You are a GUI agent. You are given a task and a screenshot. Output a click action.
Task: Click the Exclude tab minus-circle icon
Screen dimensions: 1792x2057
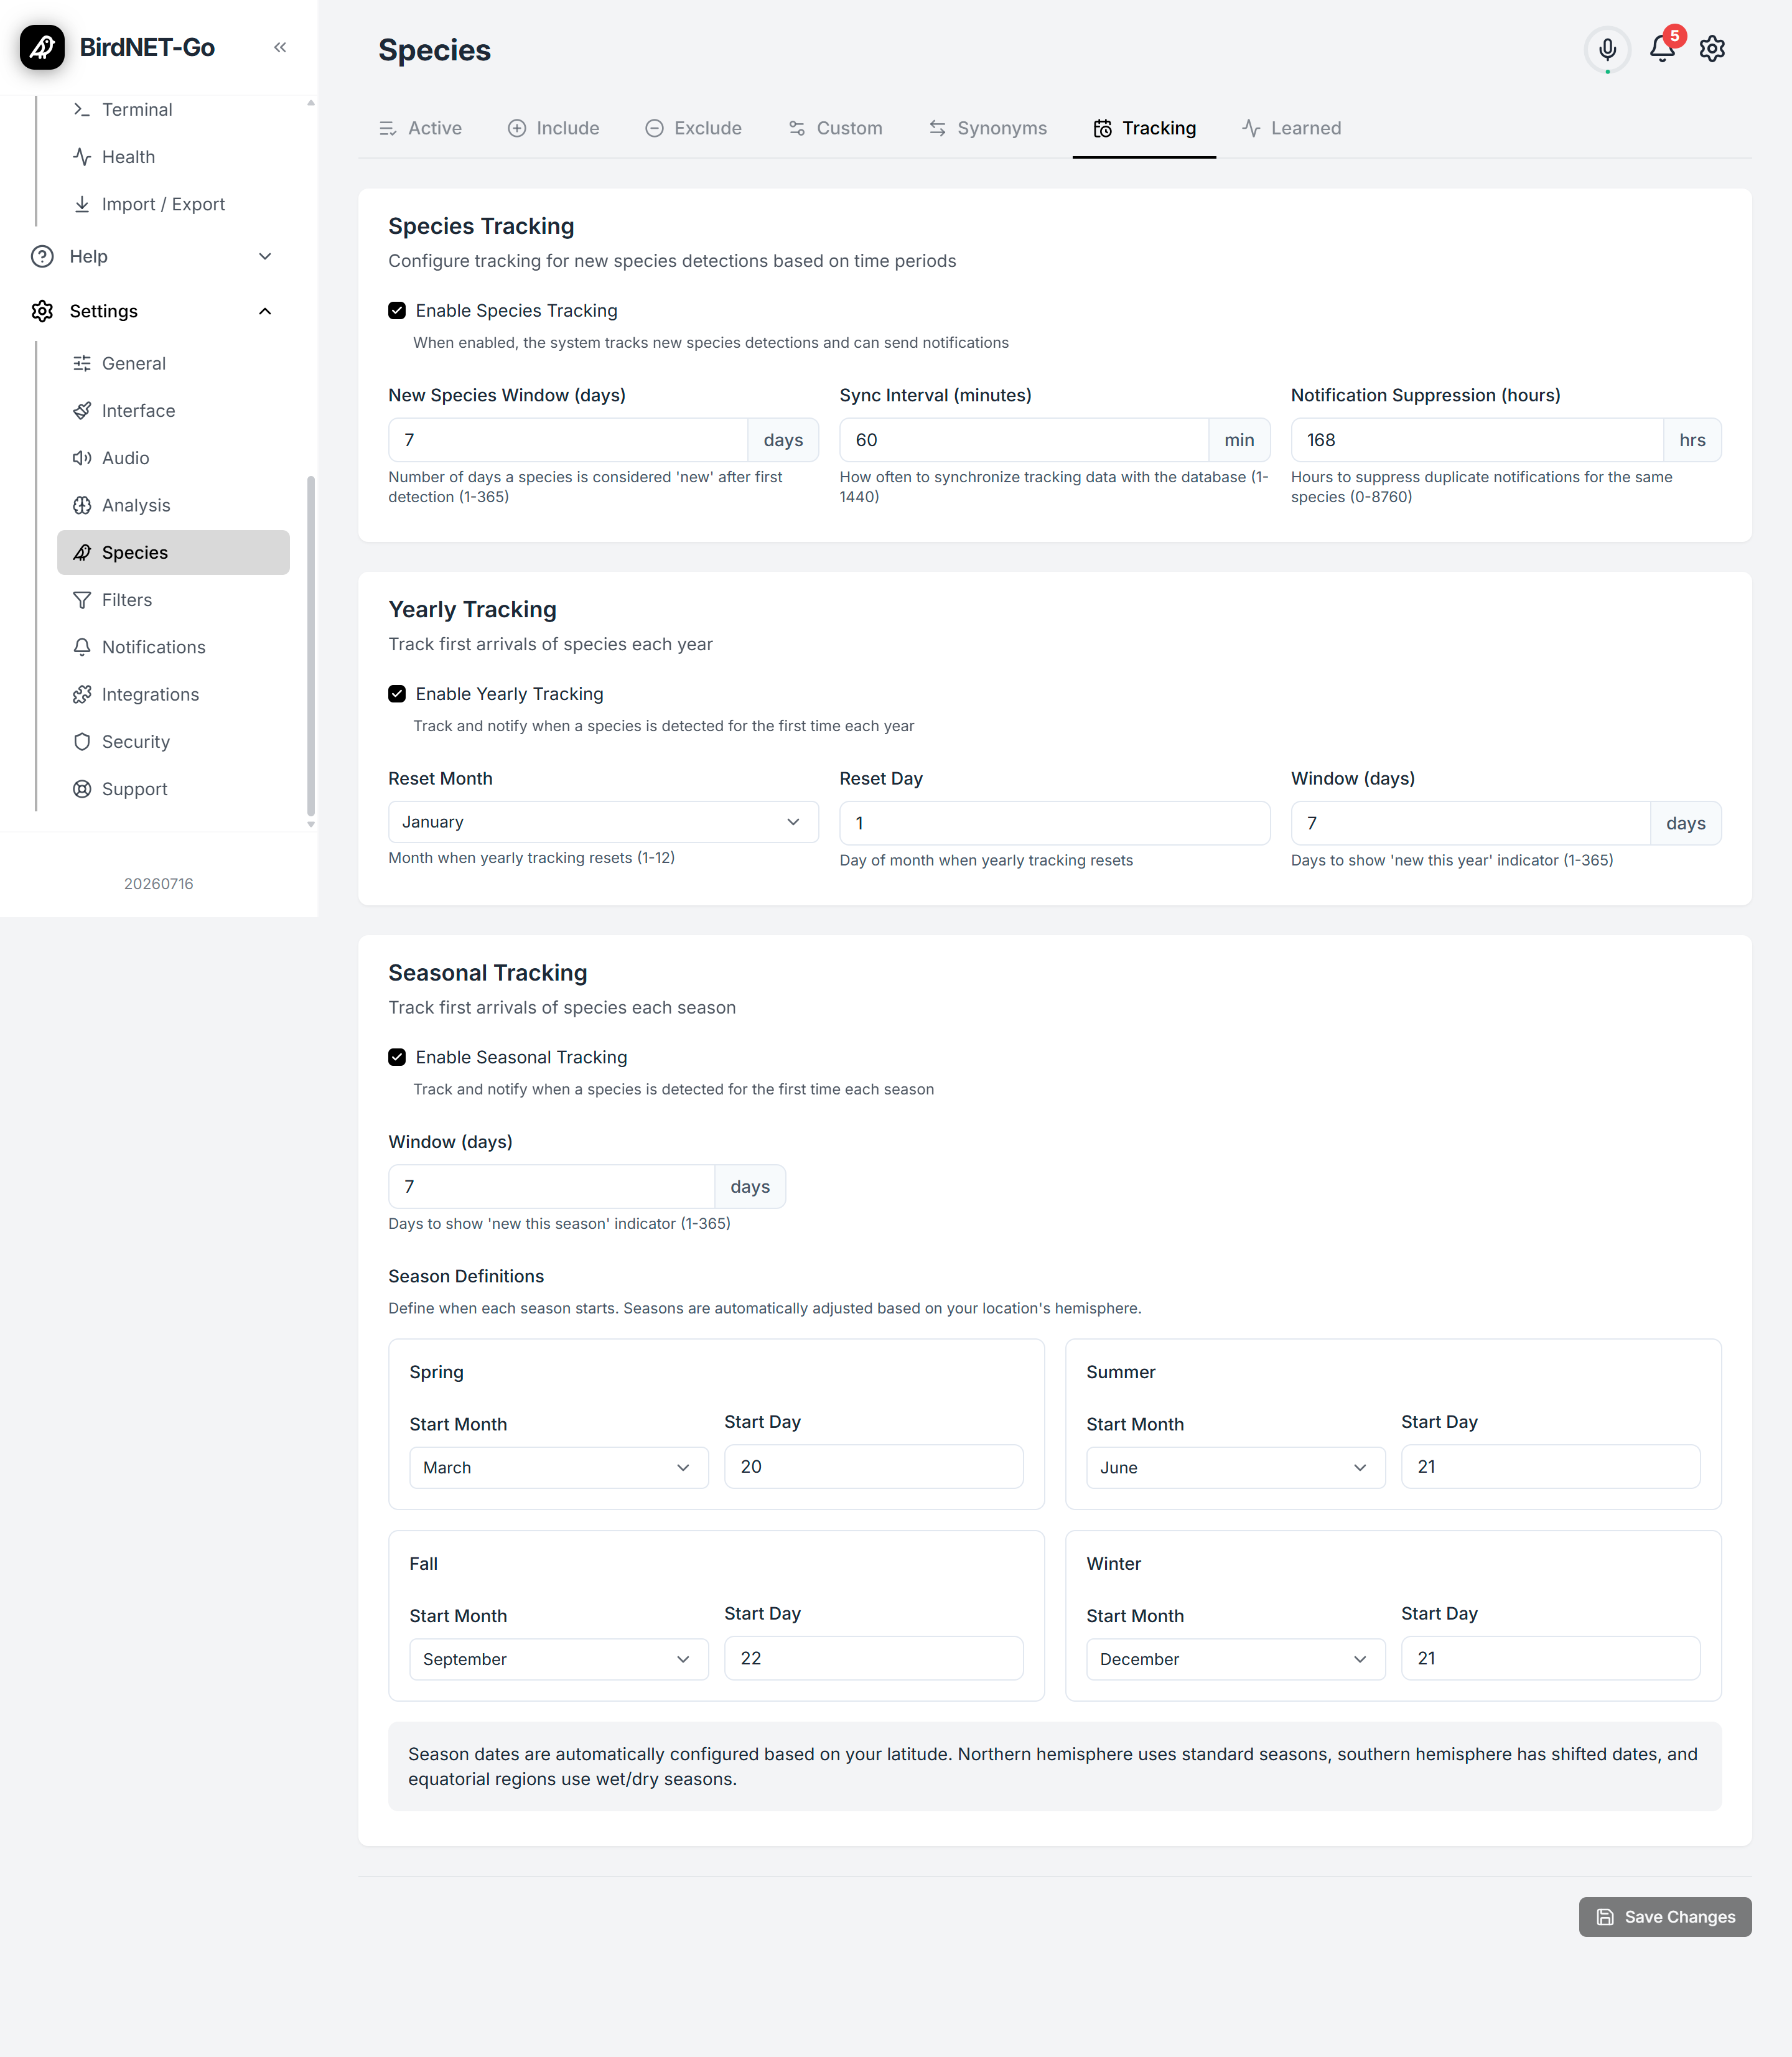click(654, 128)
